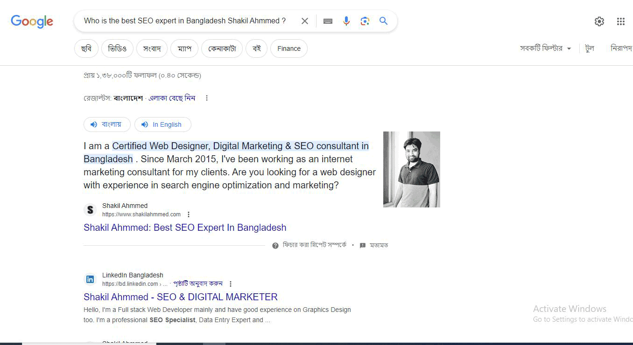
Task: Click the এলাকা বেছে নিন region link
Action: 172,98
